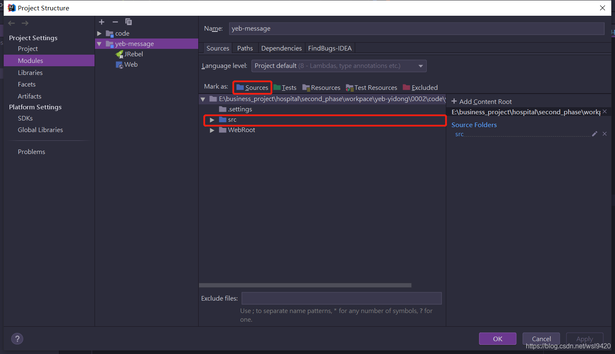Edit properties of src source folder

point(595,134)
